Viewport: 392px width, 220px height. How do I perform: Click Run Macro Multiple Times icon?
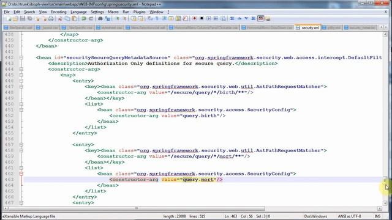pos(216,18)
